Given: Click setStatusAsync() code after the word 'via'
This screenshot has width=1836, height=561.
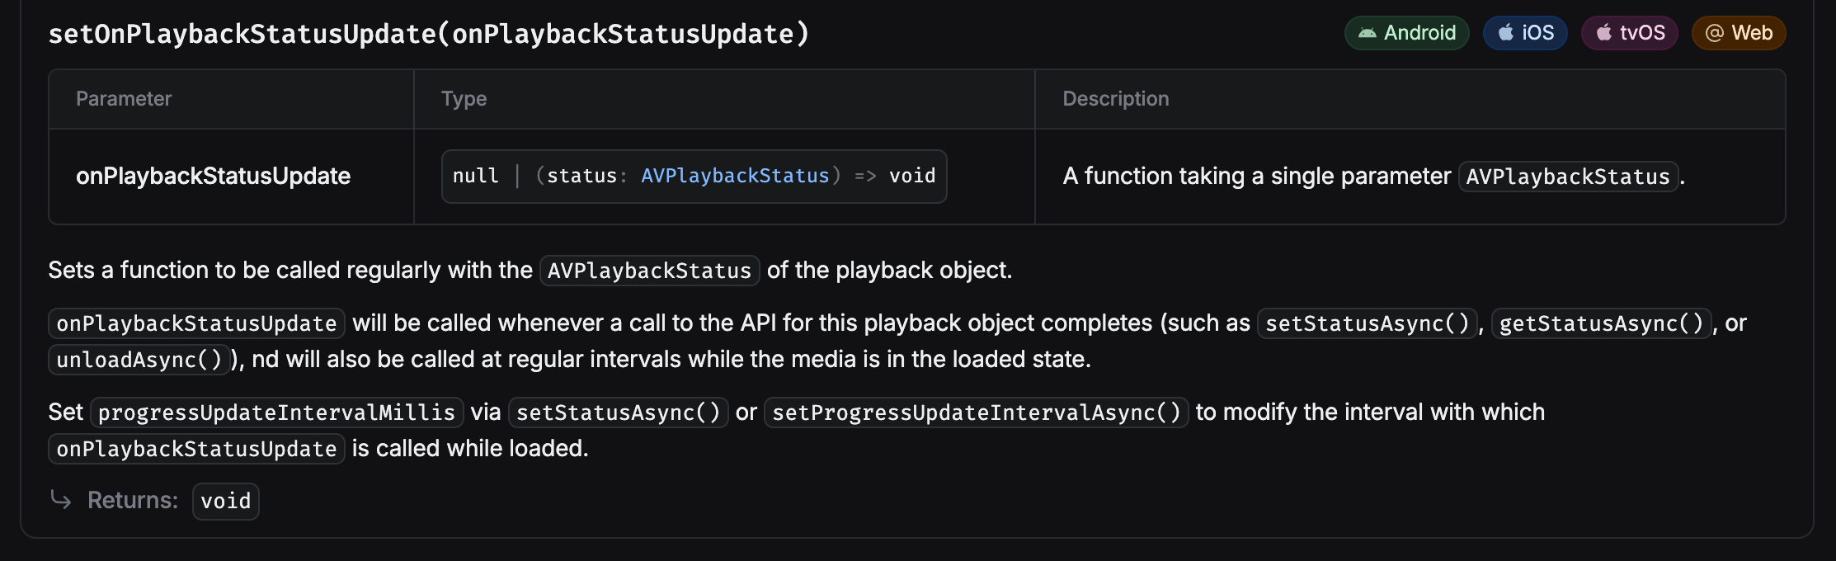Looking at the screenshot, I should pos(618,412).
